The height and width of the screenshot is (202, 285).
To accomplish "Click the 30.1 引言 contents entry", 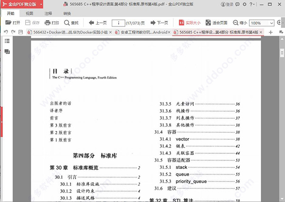I will point(97,177).
